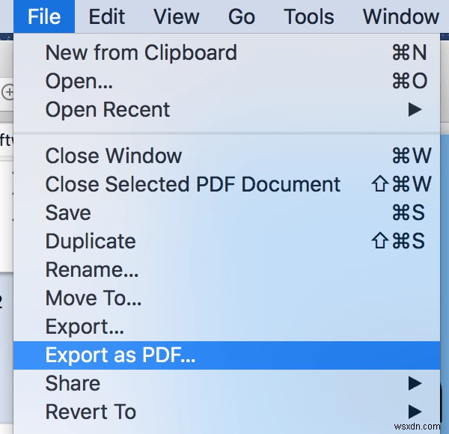
Task: Open the Go menu
Action: click(242, 16)
